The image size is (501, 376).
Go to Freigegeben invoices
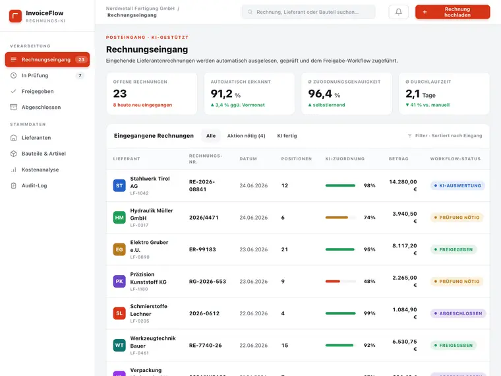[x=47, y=92]
